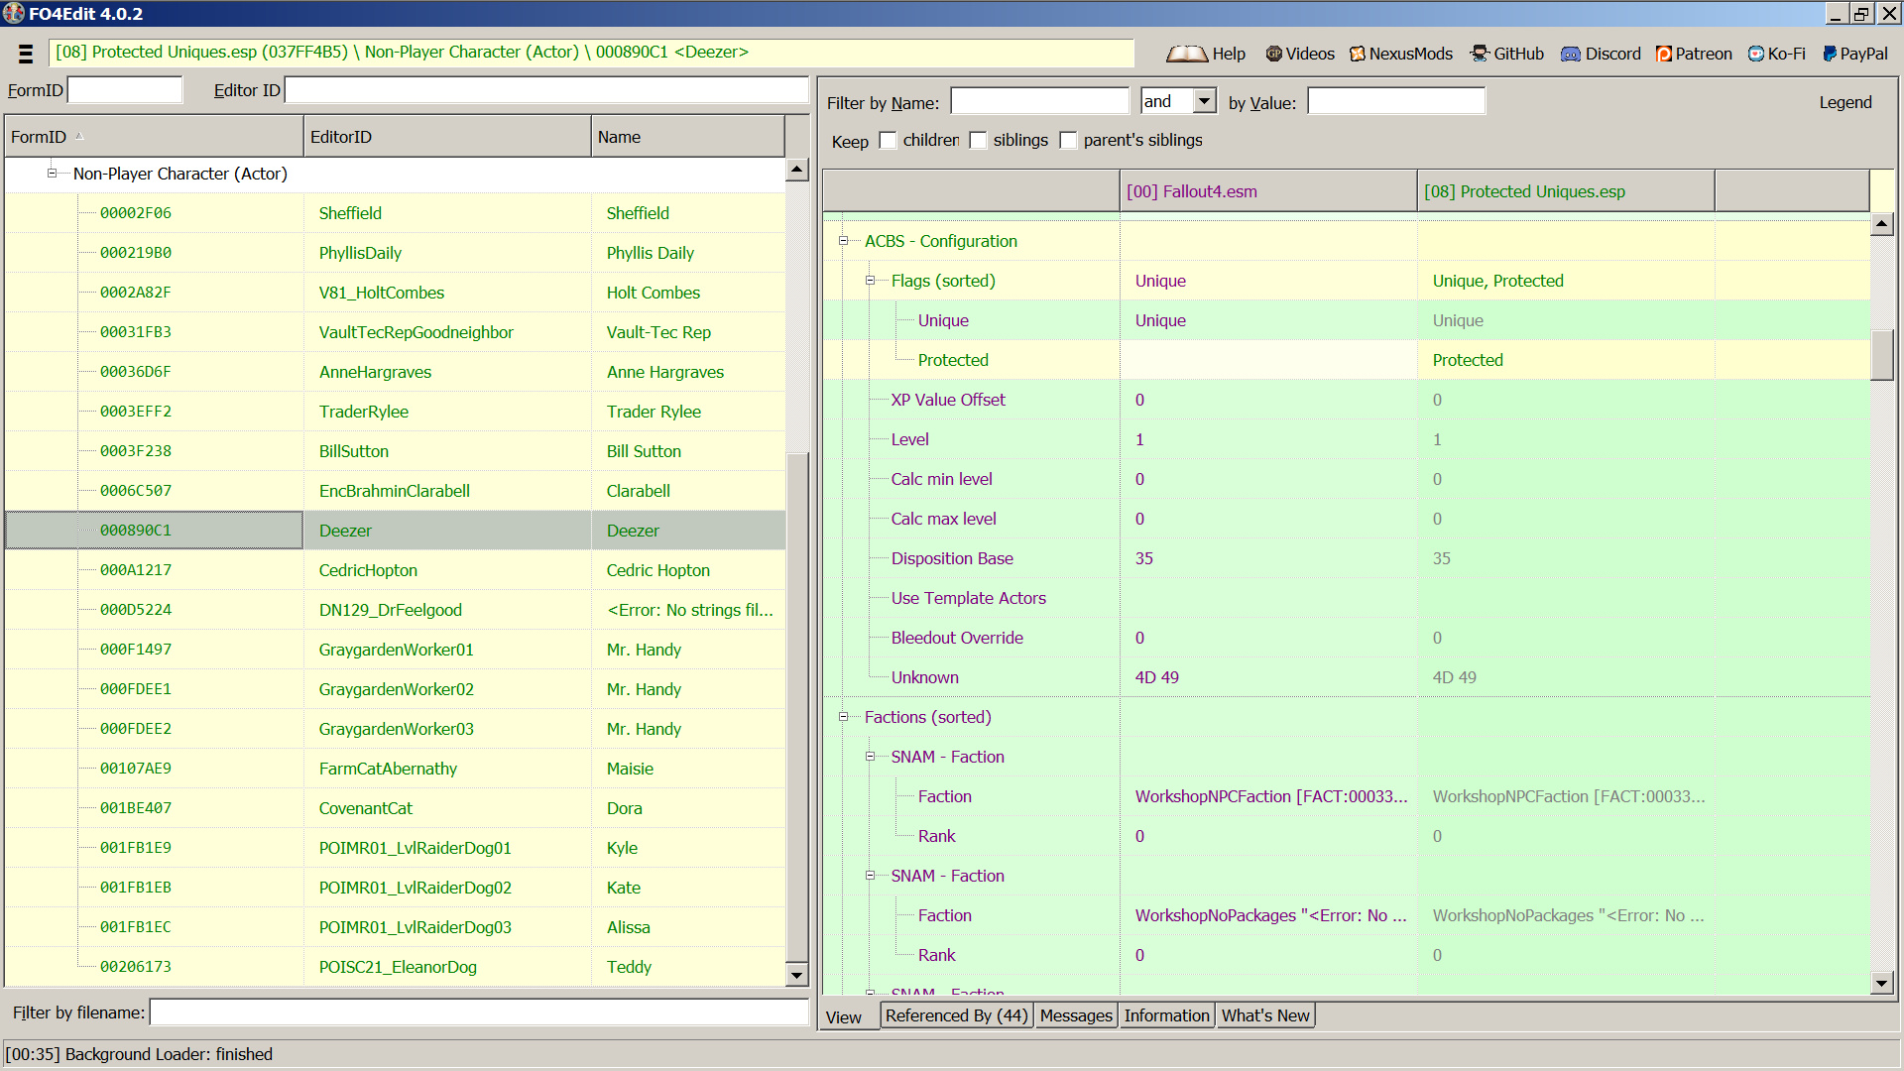1904x1071 pixels.
Task: Focus the FormID search field
Action: 125,90
